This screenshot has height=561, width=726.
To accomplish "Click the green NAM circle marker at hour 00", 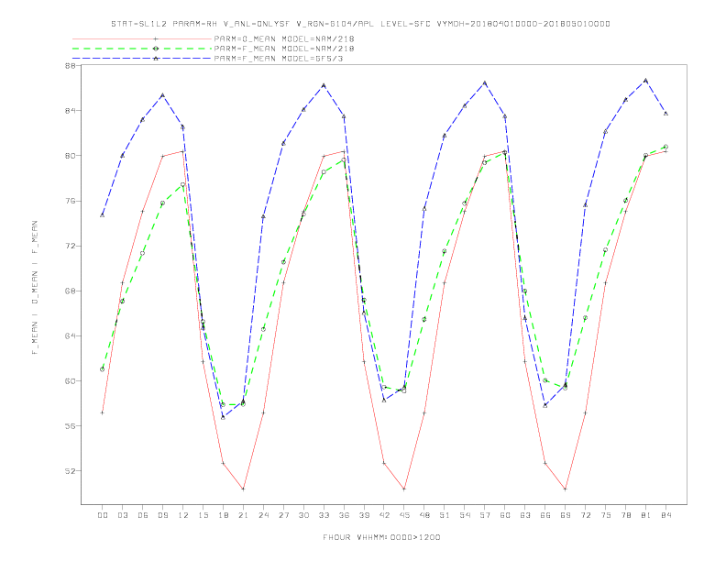I will click(x=103, y=368).
